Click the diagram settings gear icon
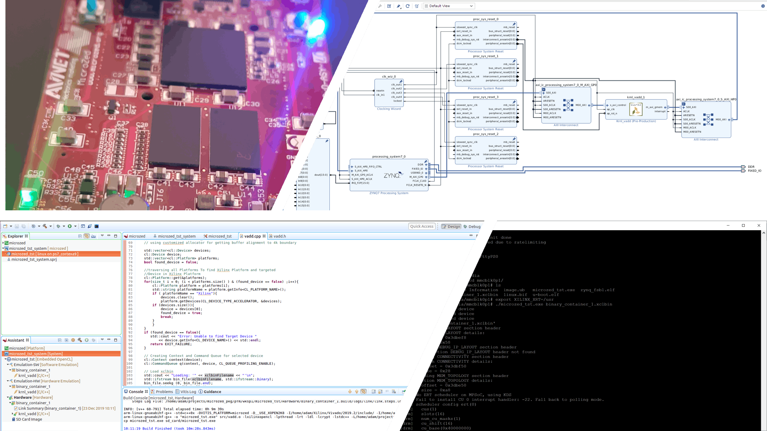The image size is (767, 431). [x=762, y=6]
